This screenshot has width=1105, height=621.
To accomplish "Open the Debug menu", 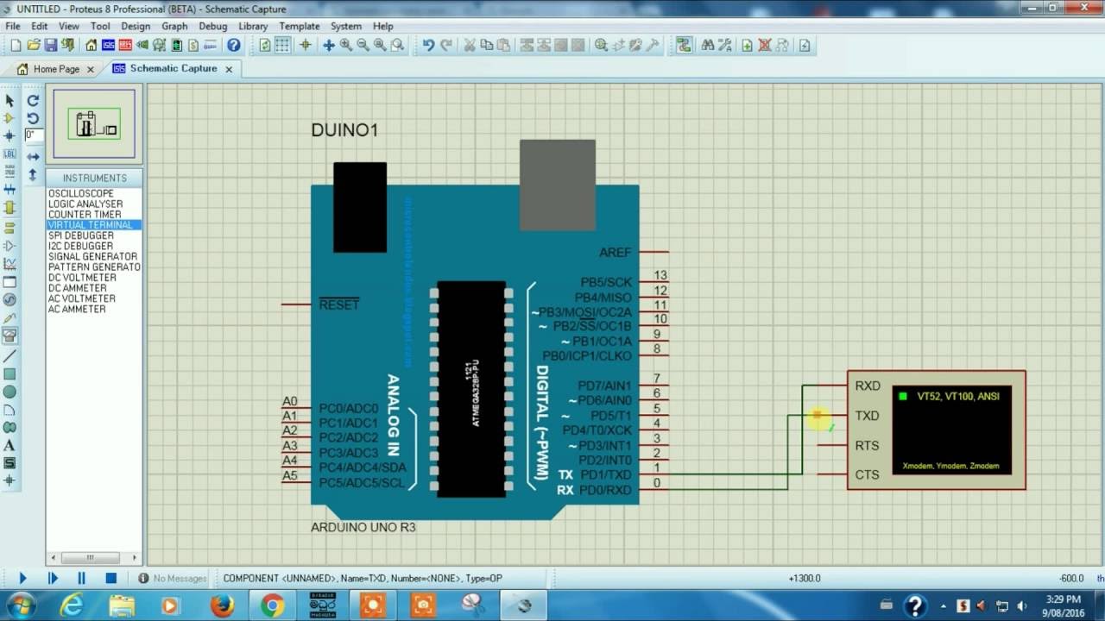I will pyautogui.click(x=212, y=26).
